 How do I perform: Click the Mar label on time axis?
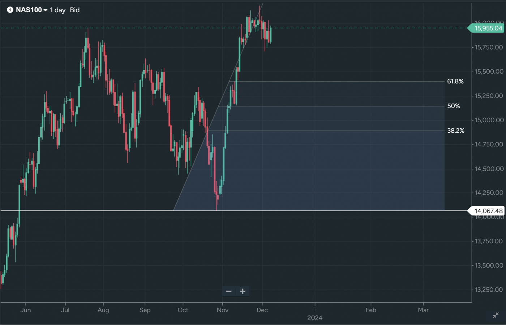[x=423, y=310]
